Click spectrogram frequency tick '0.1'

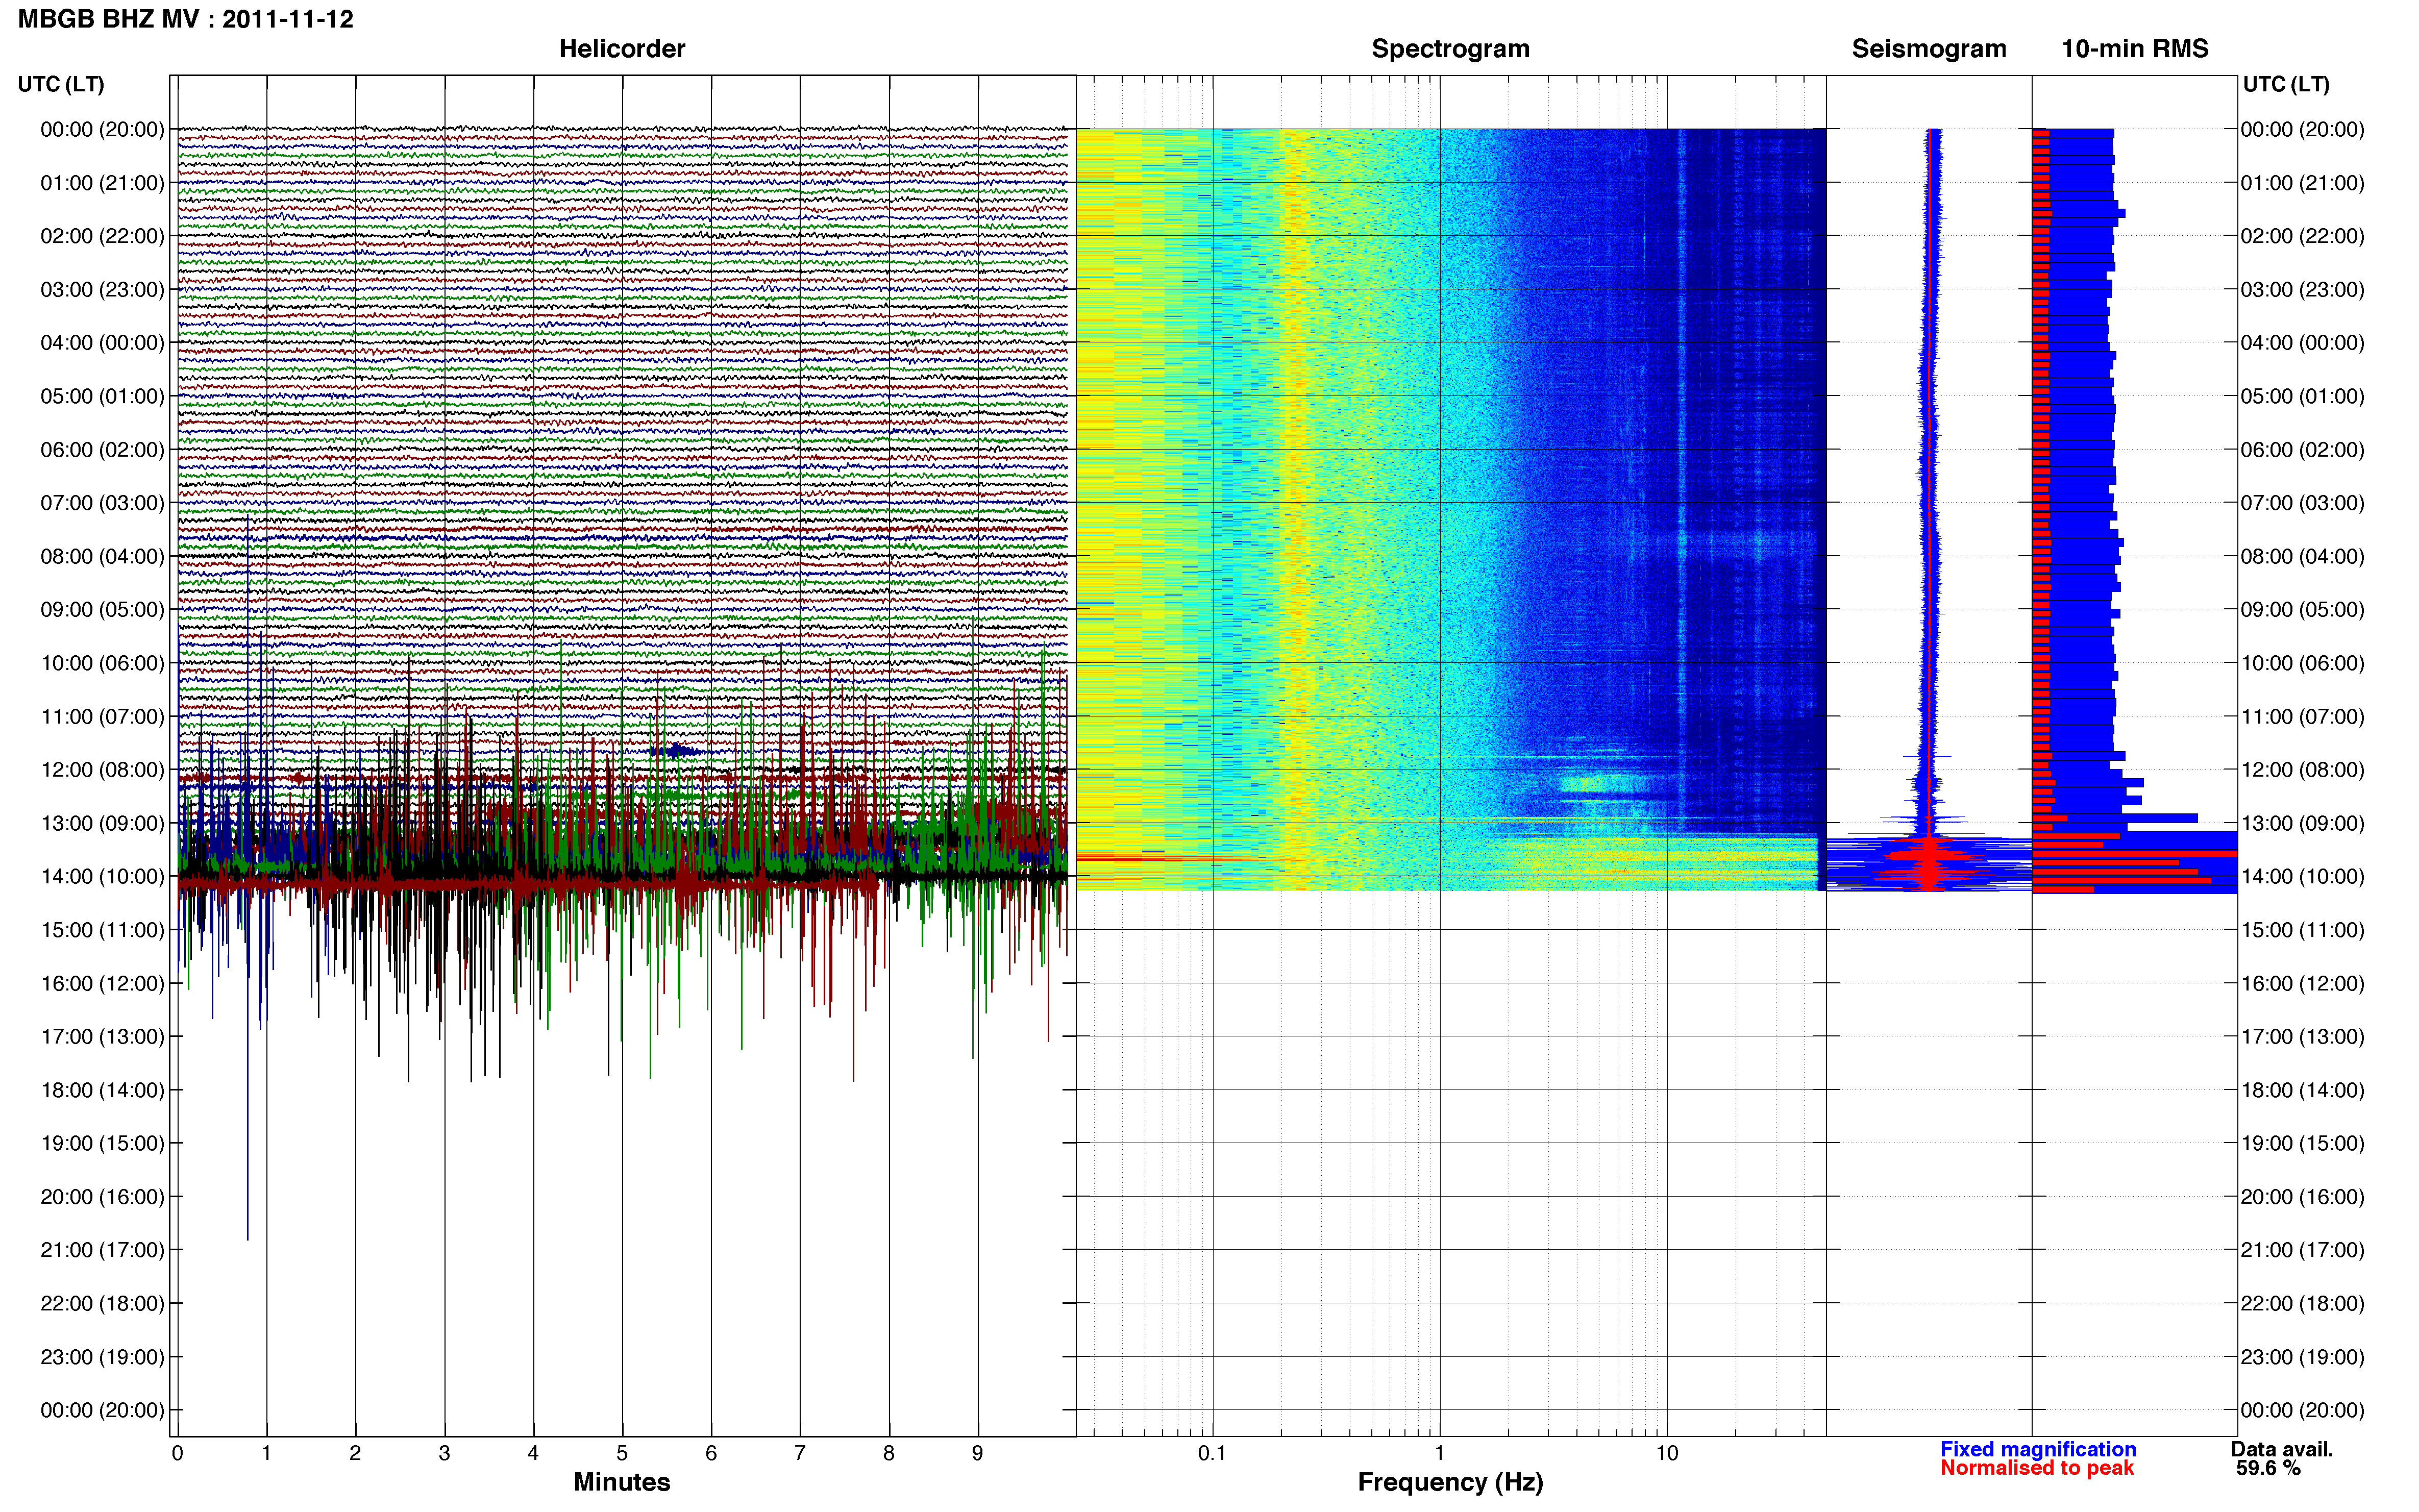click(1212, 1453)
